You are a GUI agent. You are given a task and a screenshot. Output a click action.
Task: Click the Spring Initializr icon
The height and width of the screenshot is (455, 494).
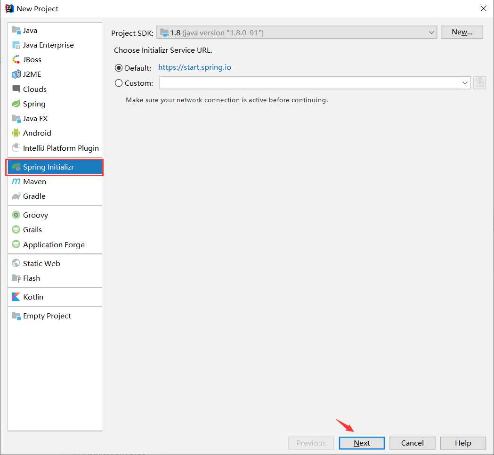tap(16, 167)
